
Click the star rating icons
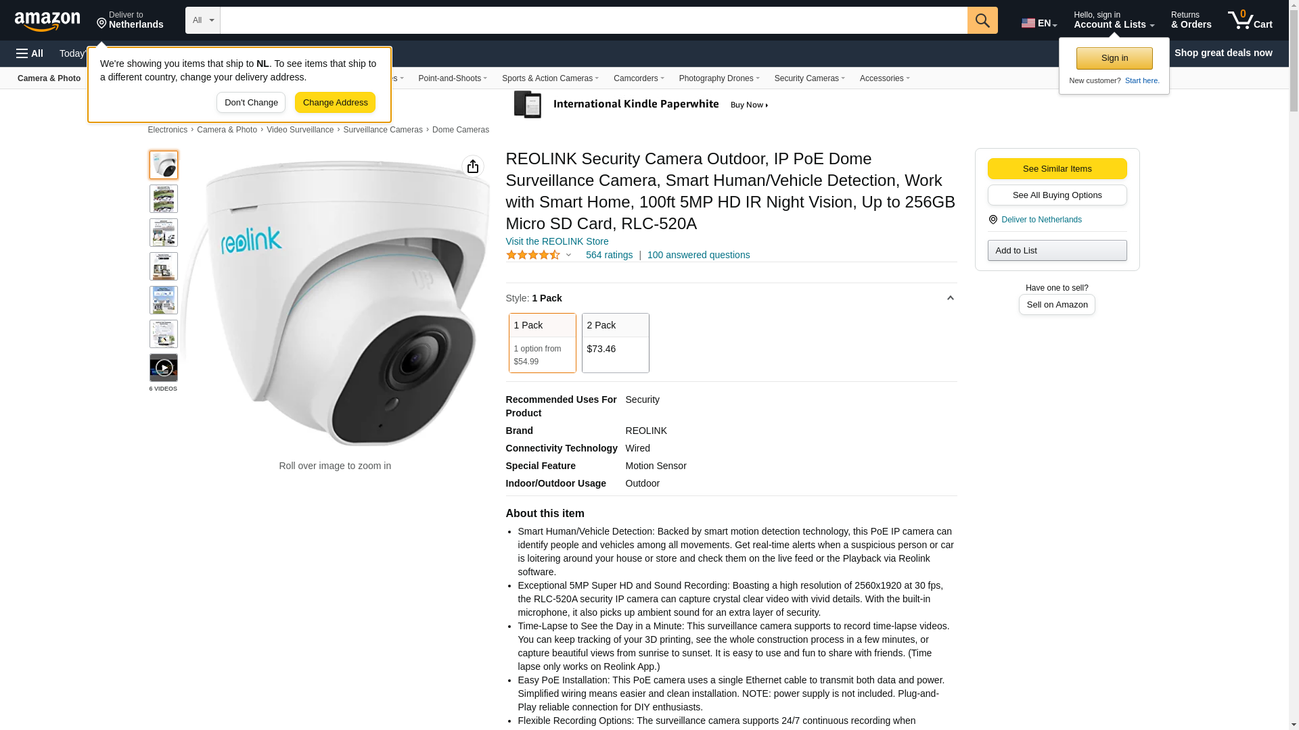(533, 255)
